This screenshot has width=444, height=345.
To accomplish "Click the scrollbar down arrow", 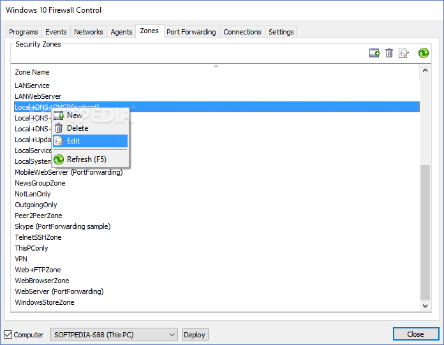I will point(425,305).
